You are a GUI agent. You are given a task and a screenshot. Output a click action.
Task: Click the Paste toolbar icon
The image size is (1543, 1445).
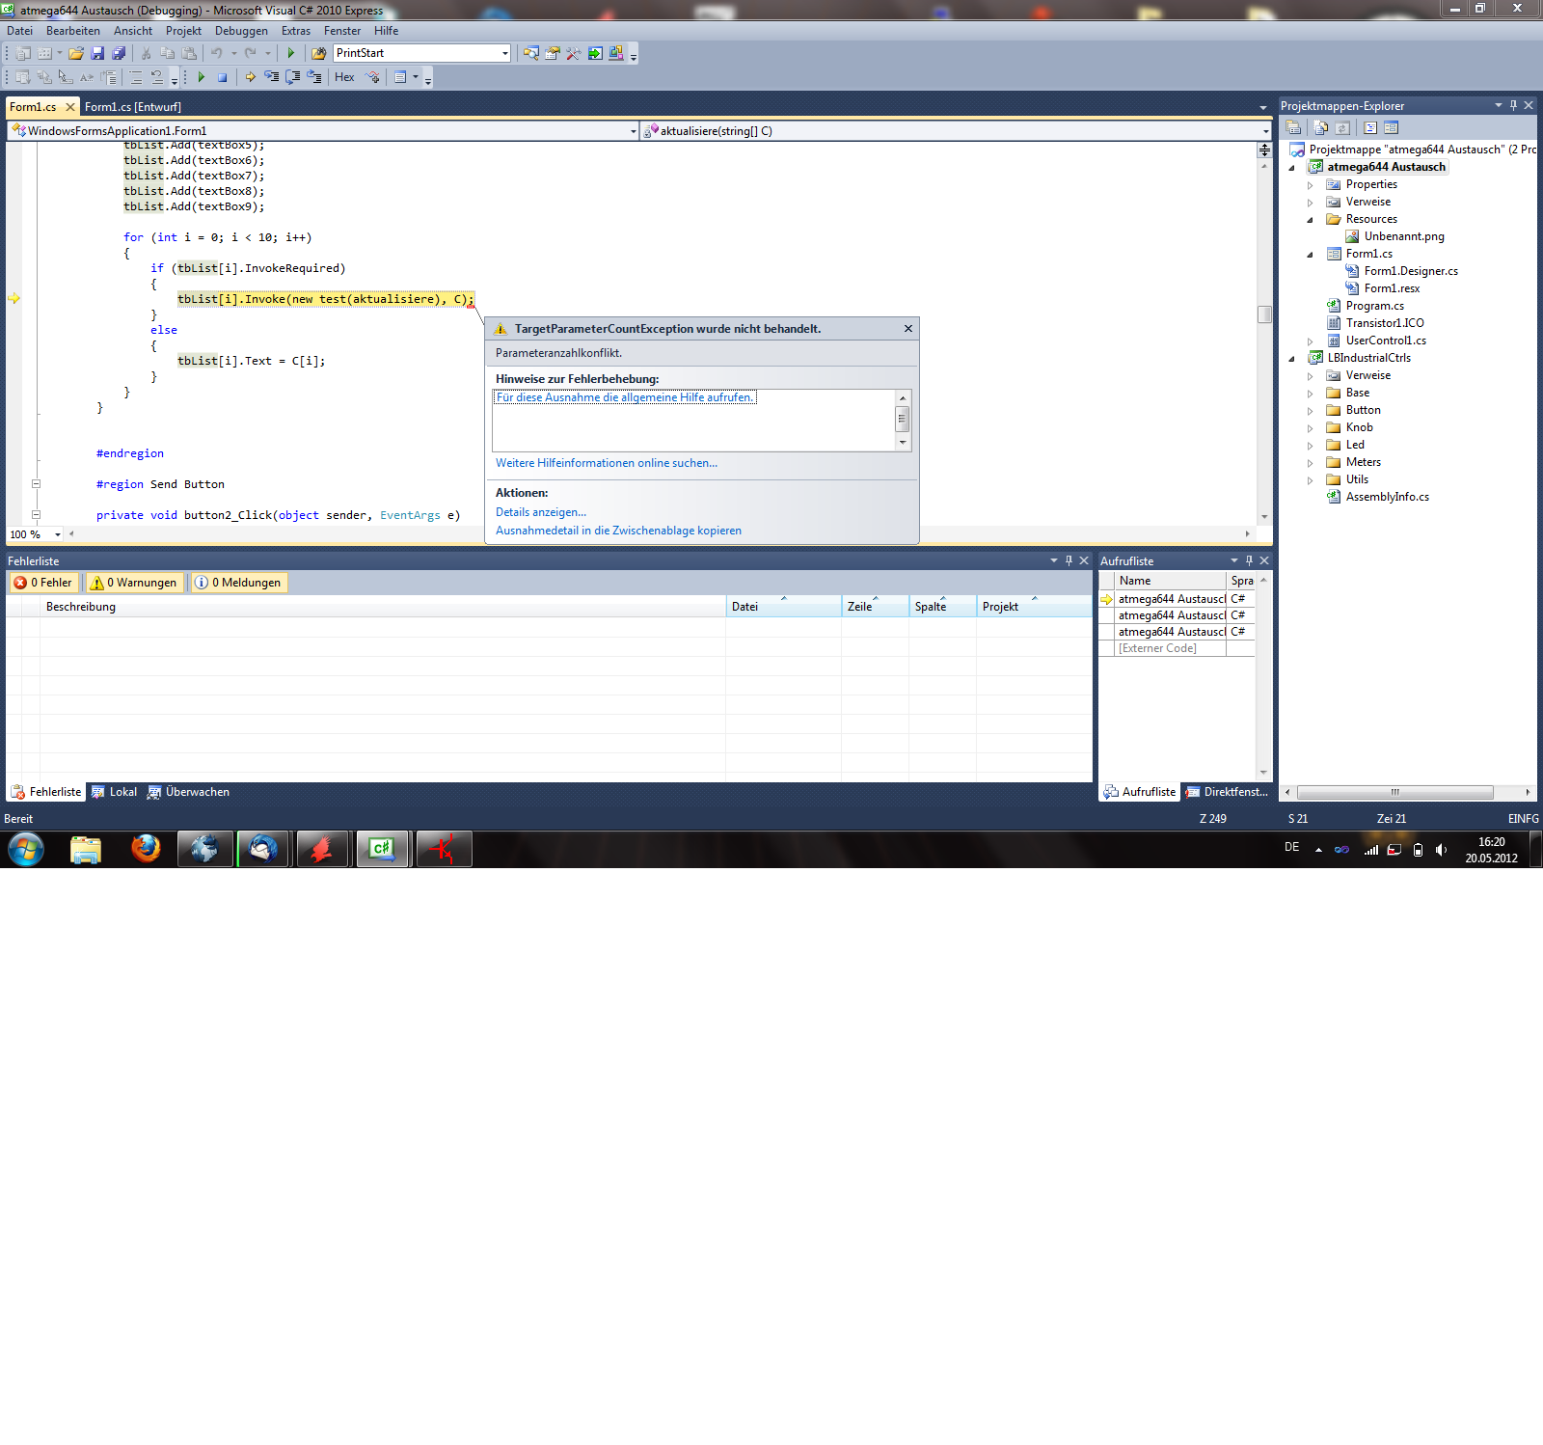click(189, 53)
